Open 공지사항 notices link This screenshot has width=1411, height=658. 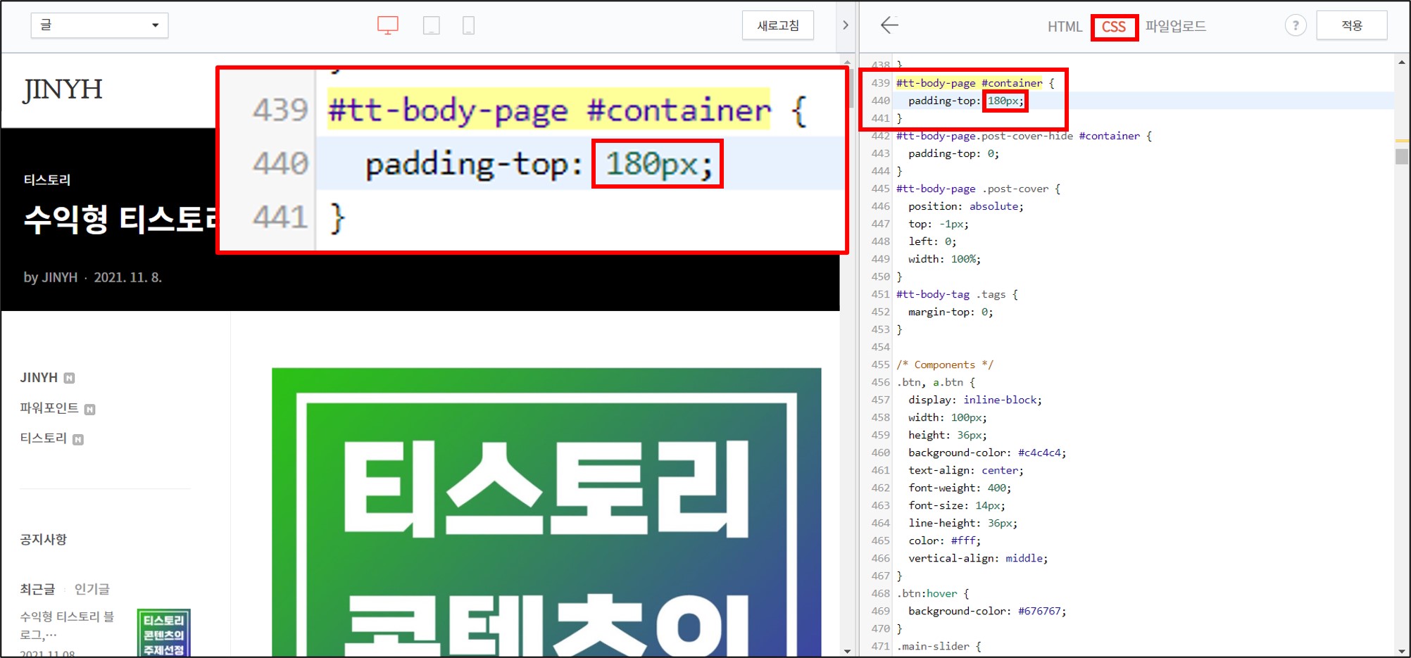(x=44, y=540)
